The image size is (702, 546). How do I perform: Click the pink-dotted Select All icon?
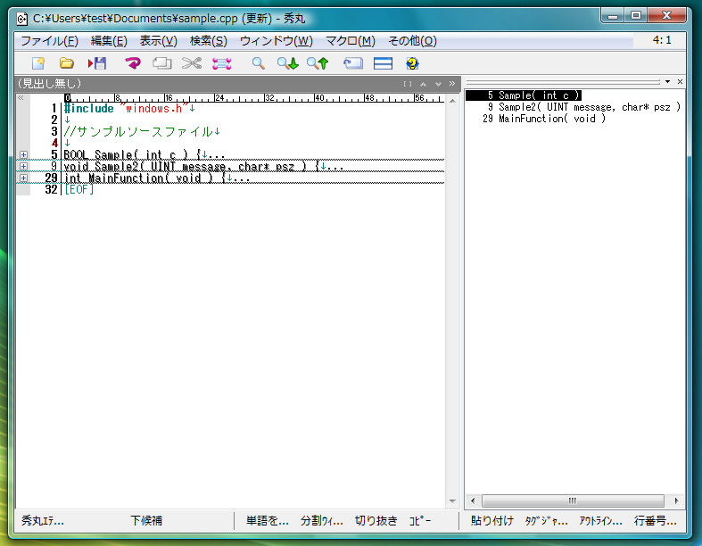point(221,63)
